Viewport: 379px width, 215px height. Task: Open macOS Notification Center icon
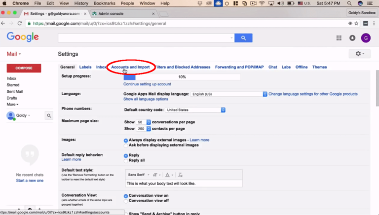pos(370,3)
